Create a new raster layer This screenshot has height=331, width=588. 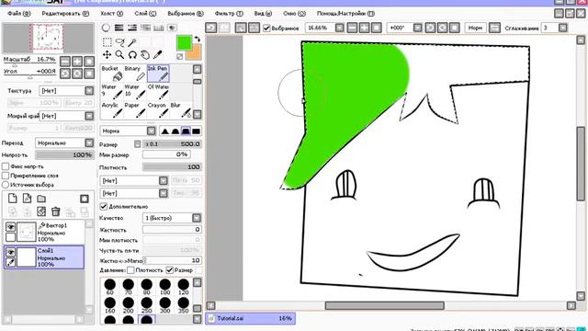coord(13,199)
